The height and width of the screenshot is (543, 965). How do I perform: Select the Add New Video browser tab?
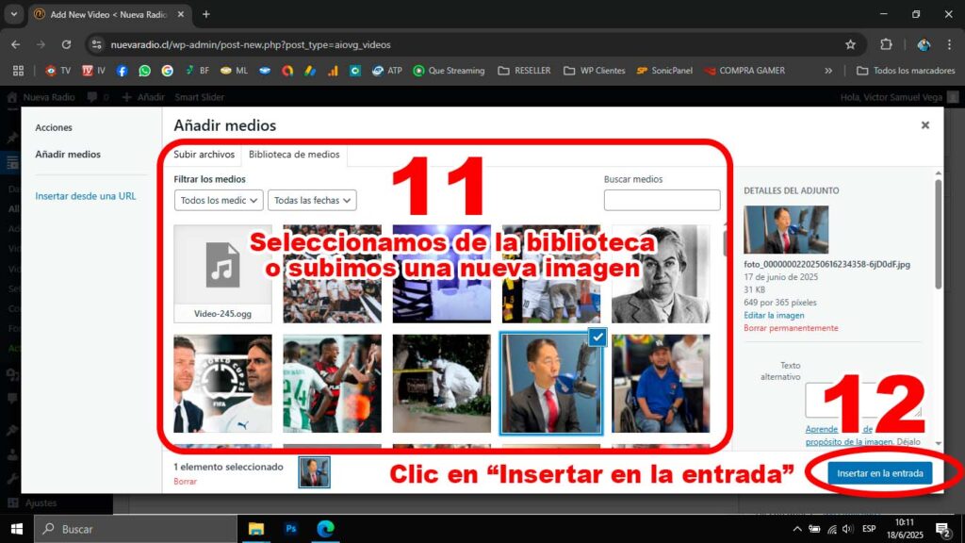(109, 14)
